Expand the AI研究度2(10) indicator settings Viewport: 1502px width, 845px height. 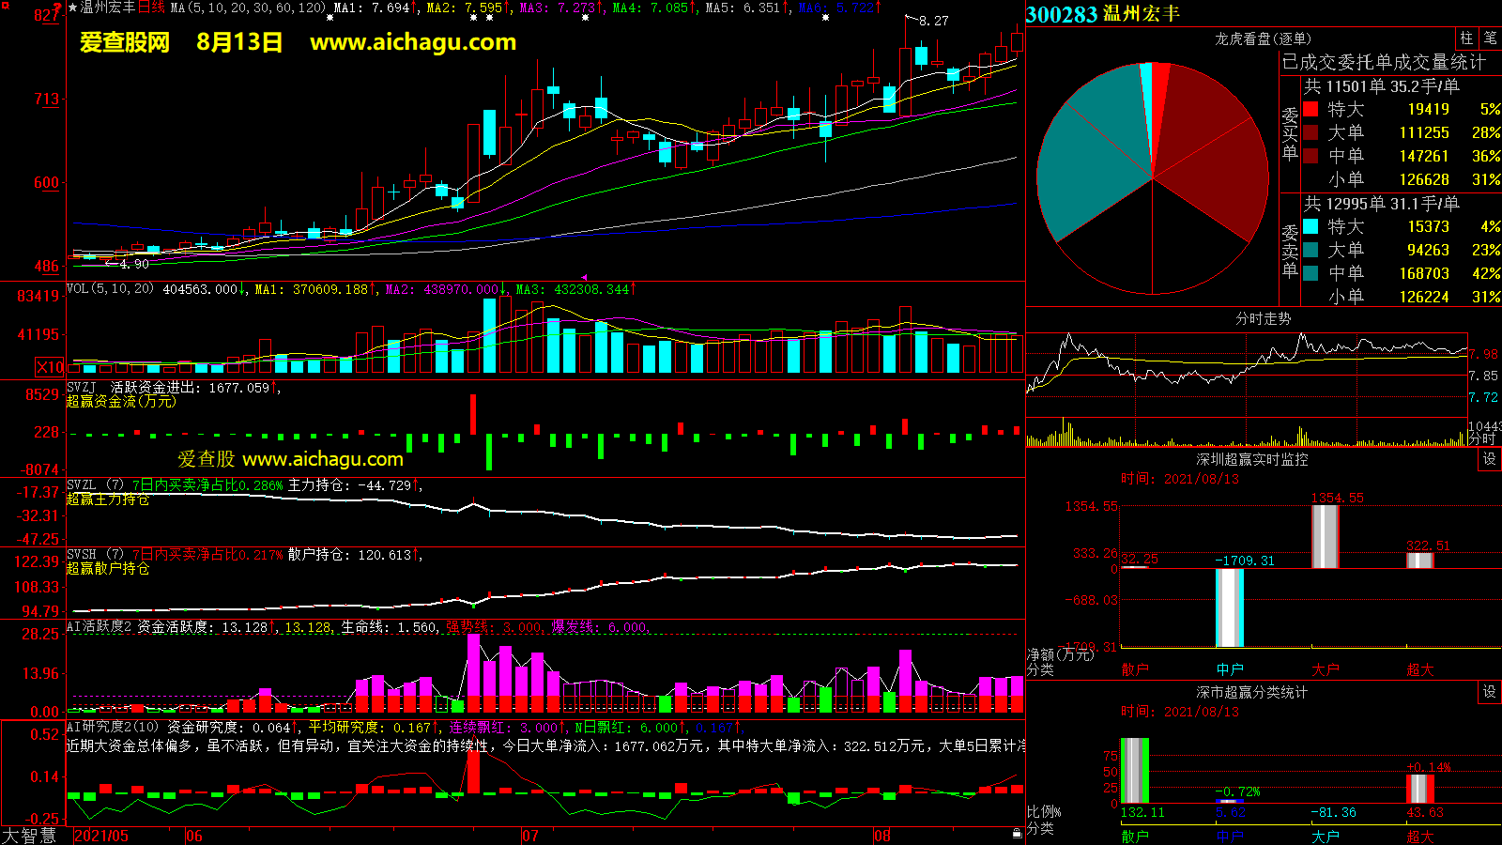click(113, 727)
